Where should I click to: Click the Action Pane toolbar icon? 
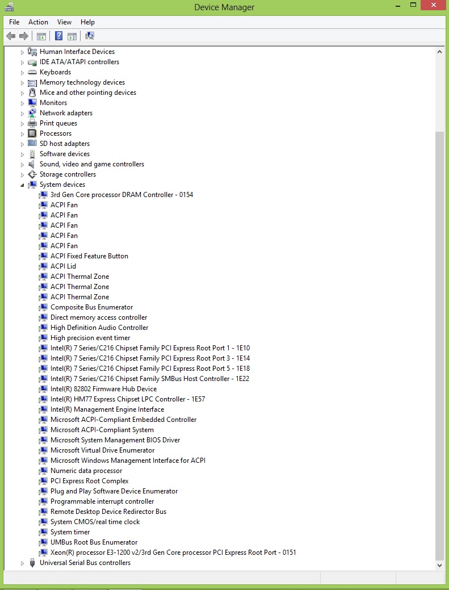72,36
